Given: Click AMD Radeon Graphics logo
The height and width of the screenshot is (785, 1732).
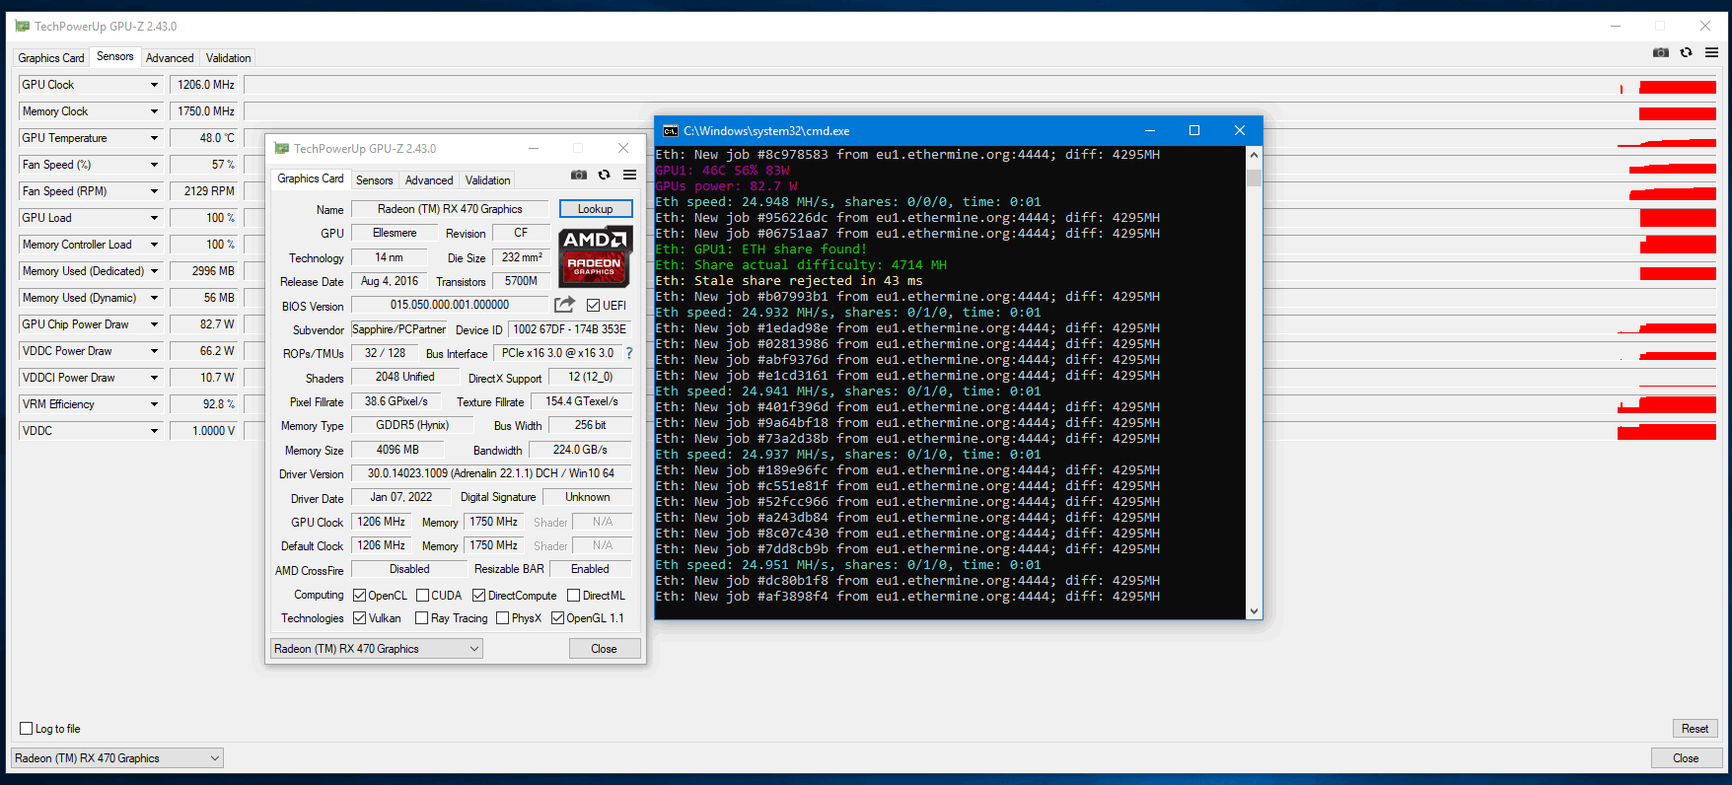Looking at the screenshot, I should click(x=595, y=256).
